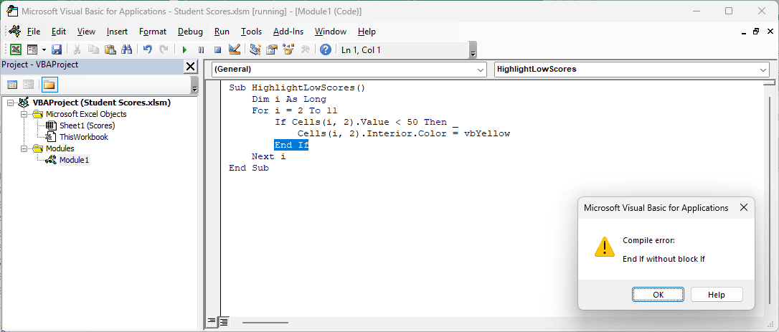
Task: Select the Microsoft Excel Objects folder label
Action: [87, 114]
